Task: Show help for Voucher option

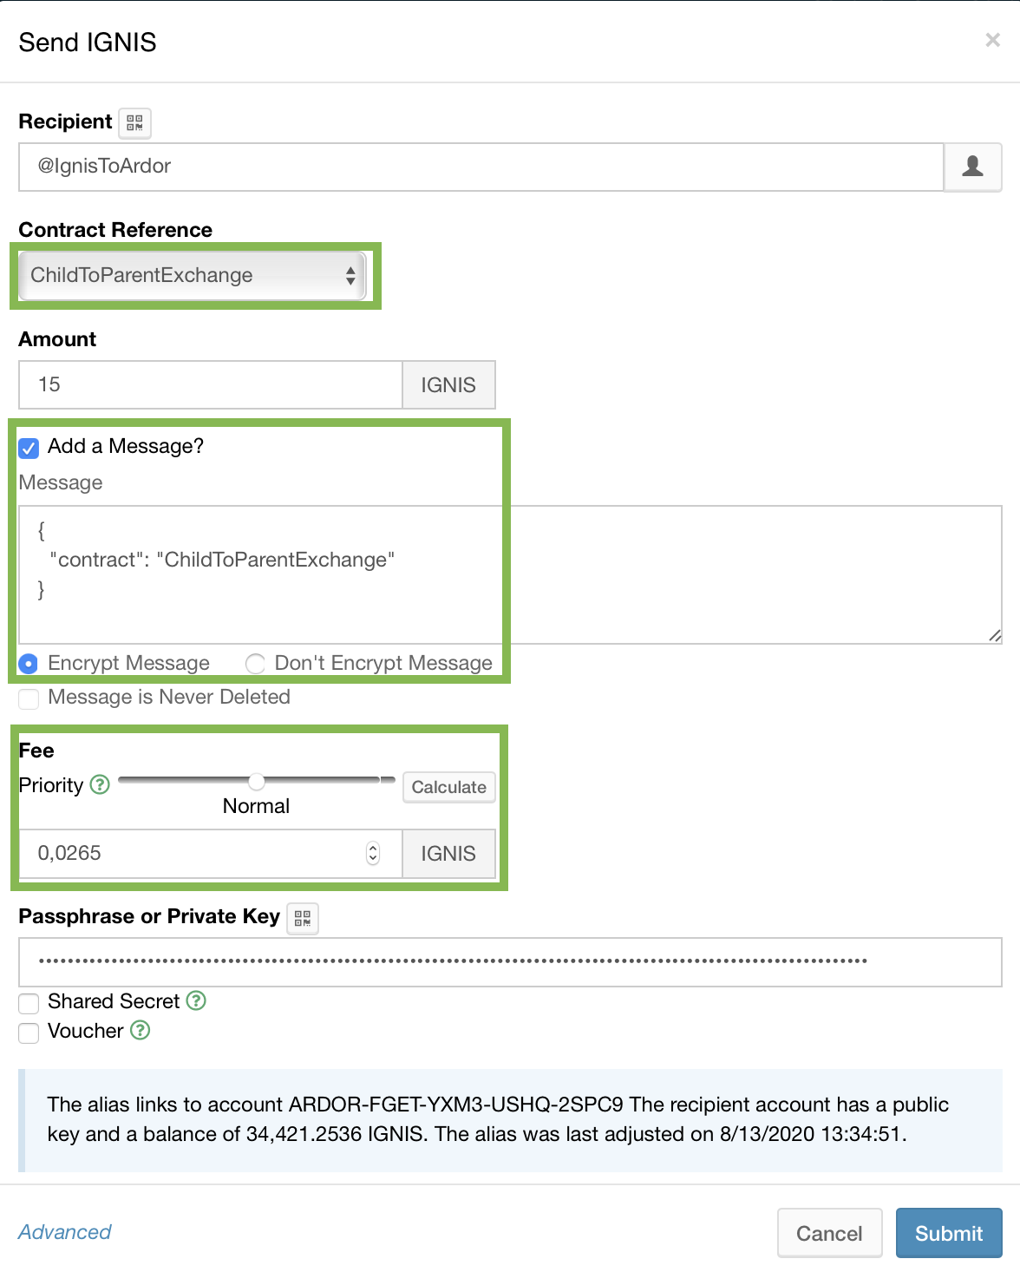Action: tap(141, 1030)
